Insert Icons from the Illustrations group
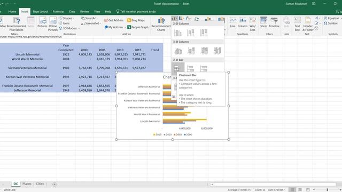Image resolution: width=342 pixels, height=192 pixels. point(64,23)
